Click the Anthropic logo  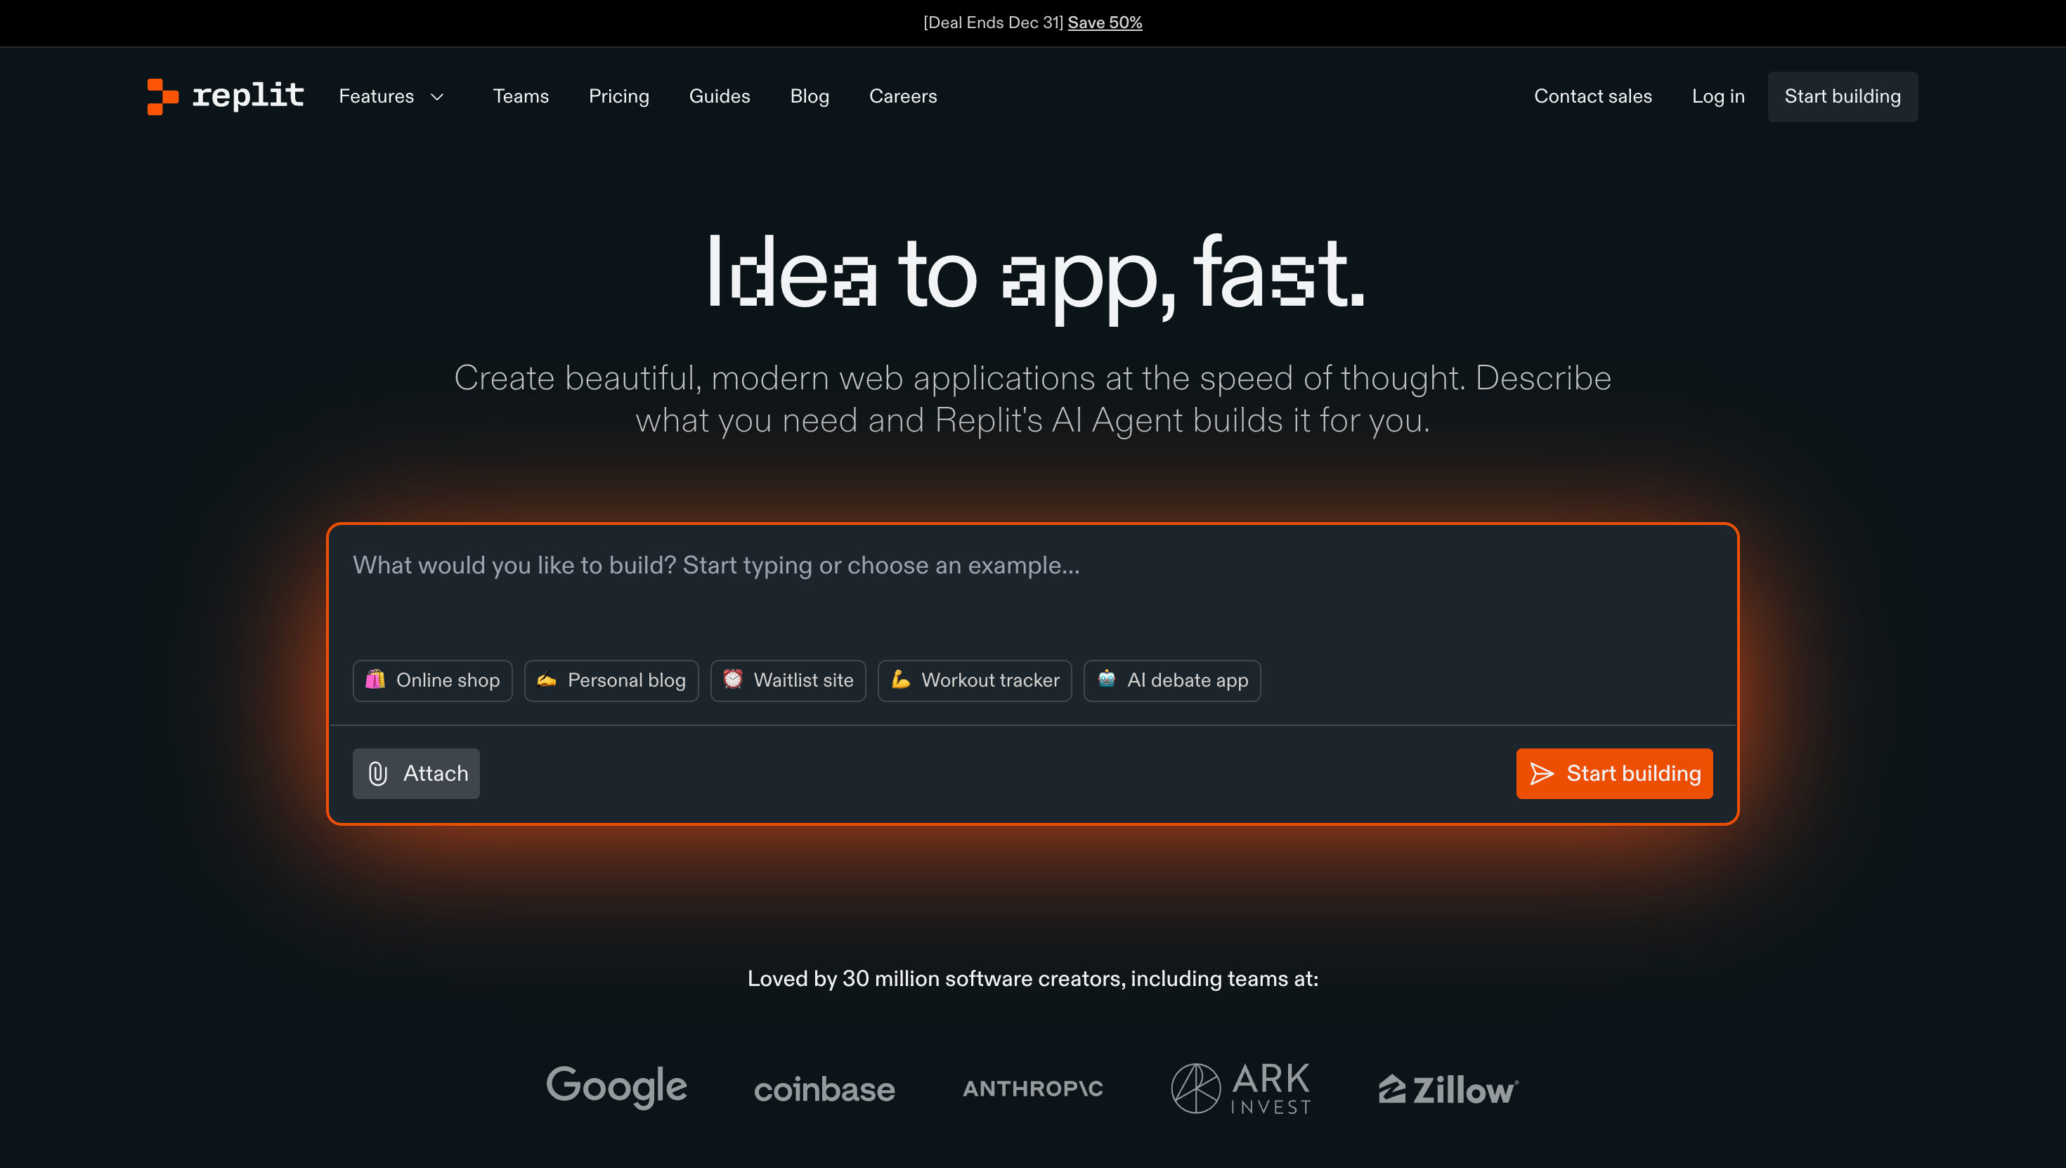pyautogui.click(x=1032, y=1089)
